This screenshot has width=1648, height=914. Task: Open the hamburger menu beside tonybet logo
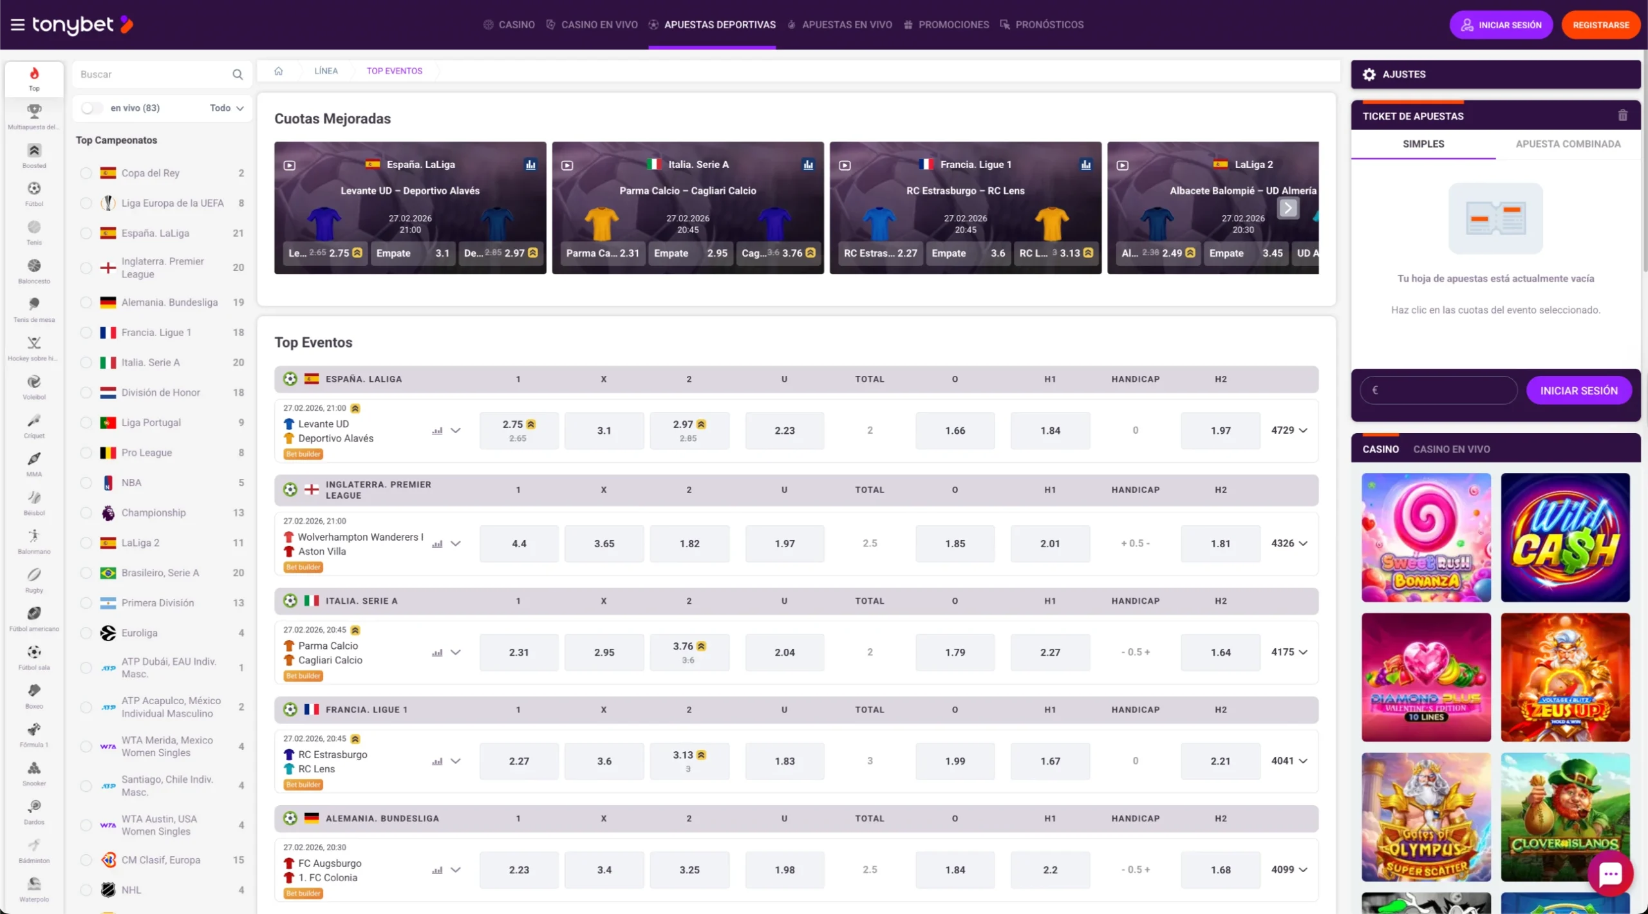[x=17, y=24]
